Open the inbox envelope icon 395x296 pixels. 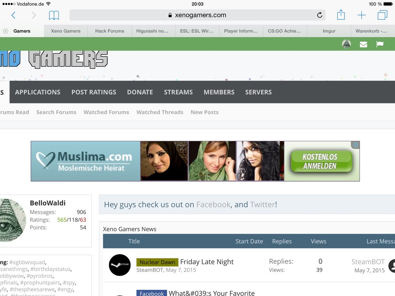pyautogui.click(x=363, y=45)
